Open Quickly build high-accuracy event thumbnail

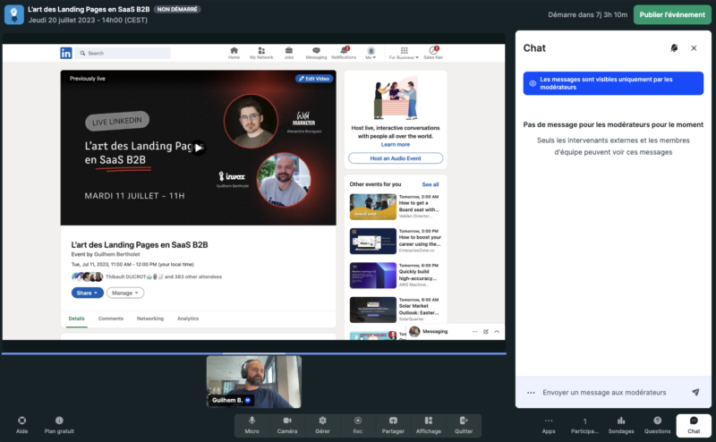pyautogui.click(x=373, y=276)
